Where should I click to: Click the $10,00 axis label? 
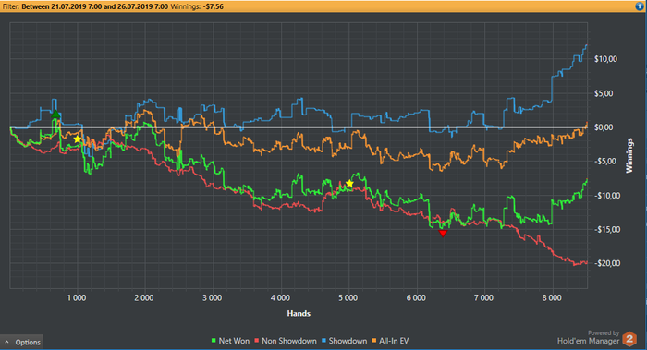[x=605, y=59]
